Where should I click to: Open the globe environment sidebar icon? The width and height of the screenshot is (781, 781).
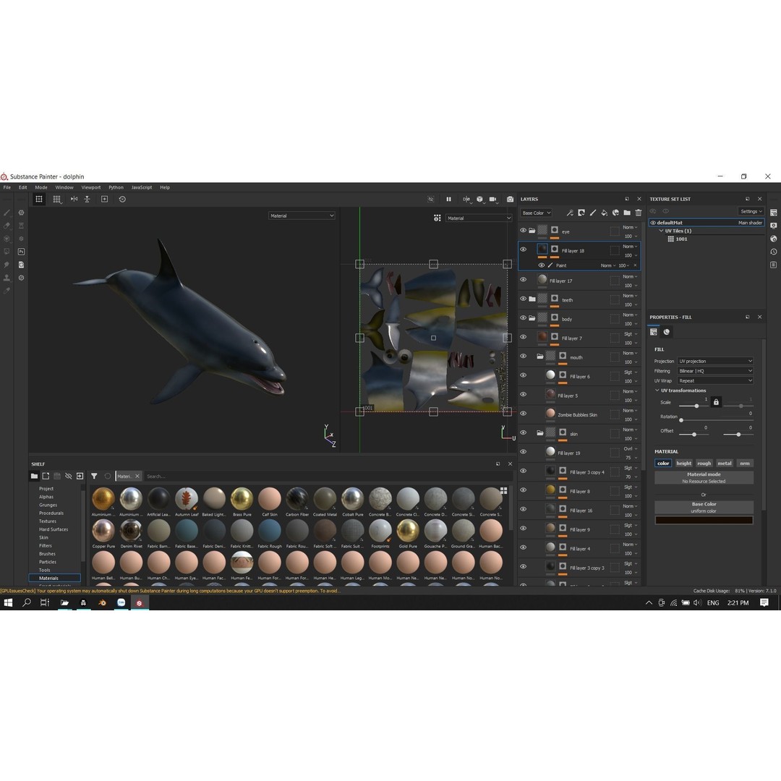[774, 239]
